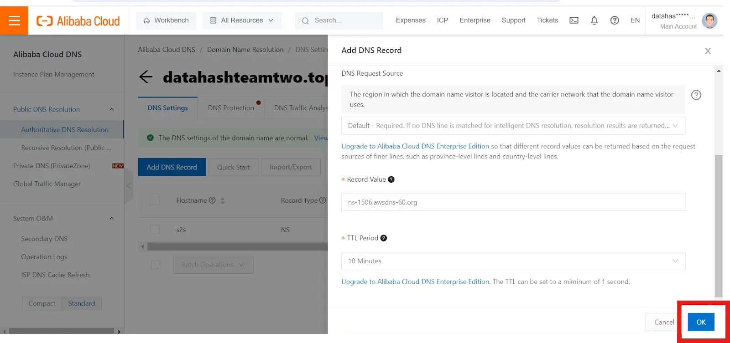Click the Alibaba Cloud logo

click(x=78, y=21)
